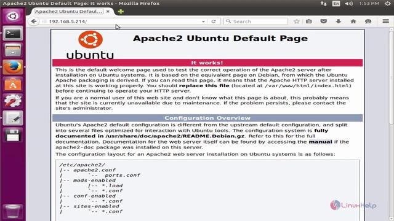Open the Ubuntu Dash home launcher
Image resolution: width=394 pixels, height=221 pixels.
tap(12, 17)
